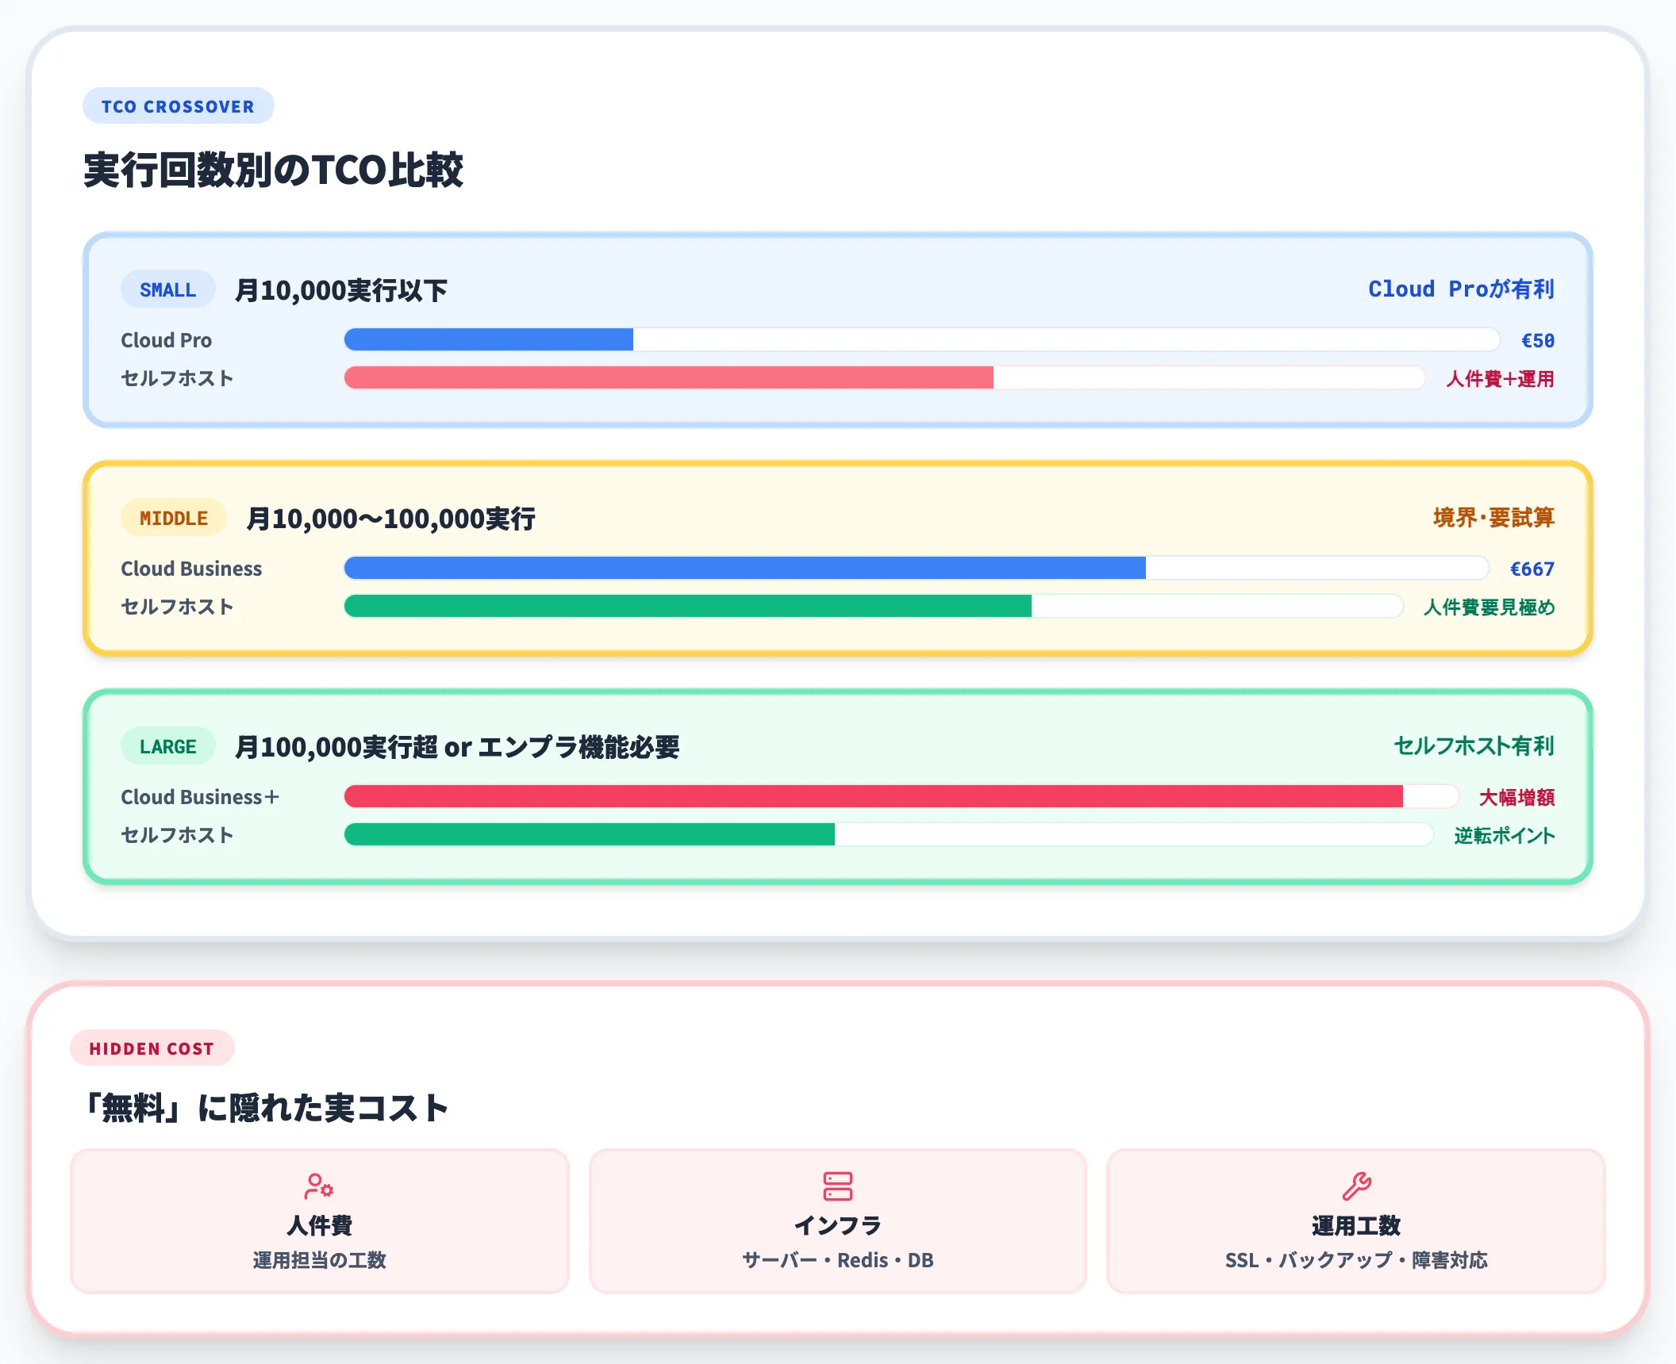1676x1364 pixels.
Task: Open the 運用工数 cost card
Action: (1356, 1221)
